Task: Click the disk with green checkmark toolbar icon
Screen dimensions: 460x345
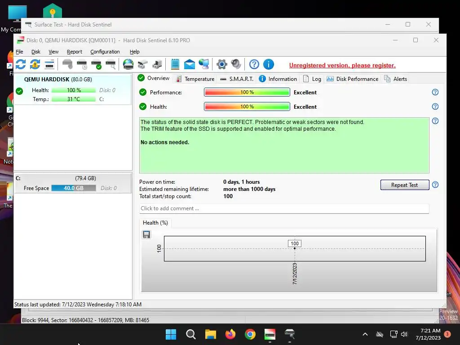Action: coord(96,64)
